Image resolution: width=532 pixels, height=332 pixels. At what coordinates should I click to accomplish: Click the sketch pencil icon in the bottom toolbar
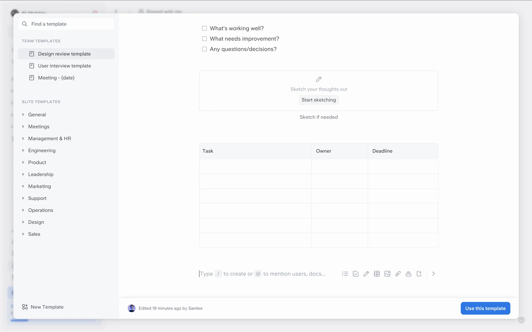pyautogui.click(x=366, y=274)
